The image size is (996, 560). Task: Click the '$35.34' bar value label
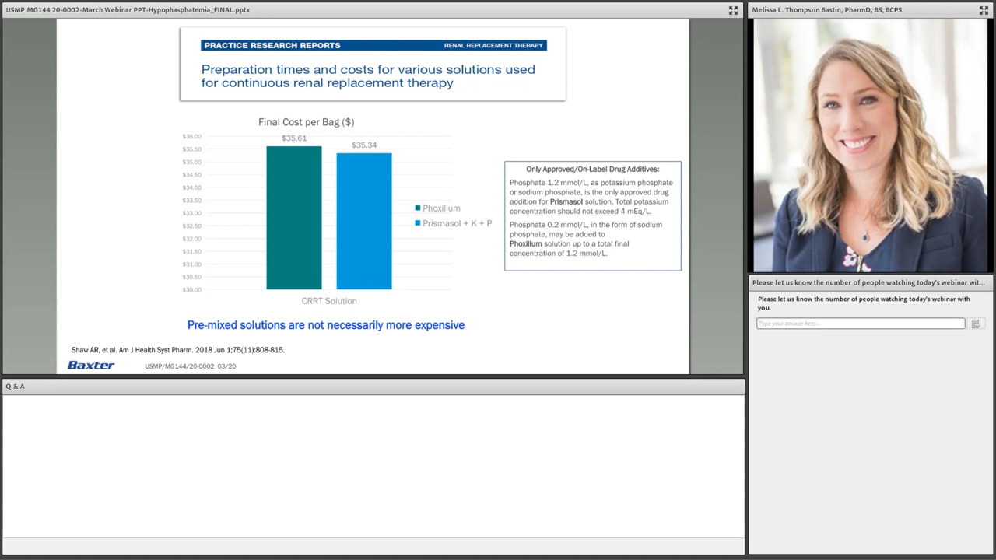[364, 145]
